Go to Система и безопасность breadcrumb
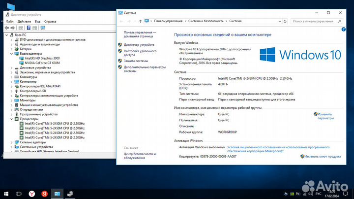This screenshot has height=199, width=354. pos(206,21)
